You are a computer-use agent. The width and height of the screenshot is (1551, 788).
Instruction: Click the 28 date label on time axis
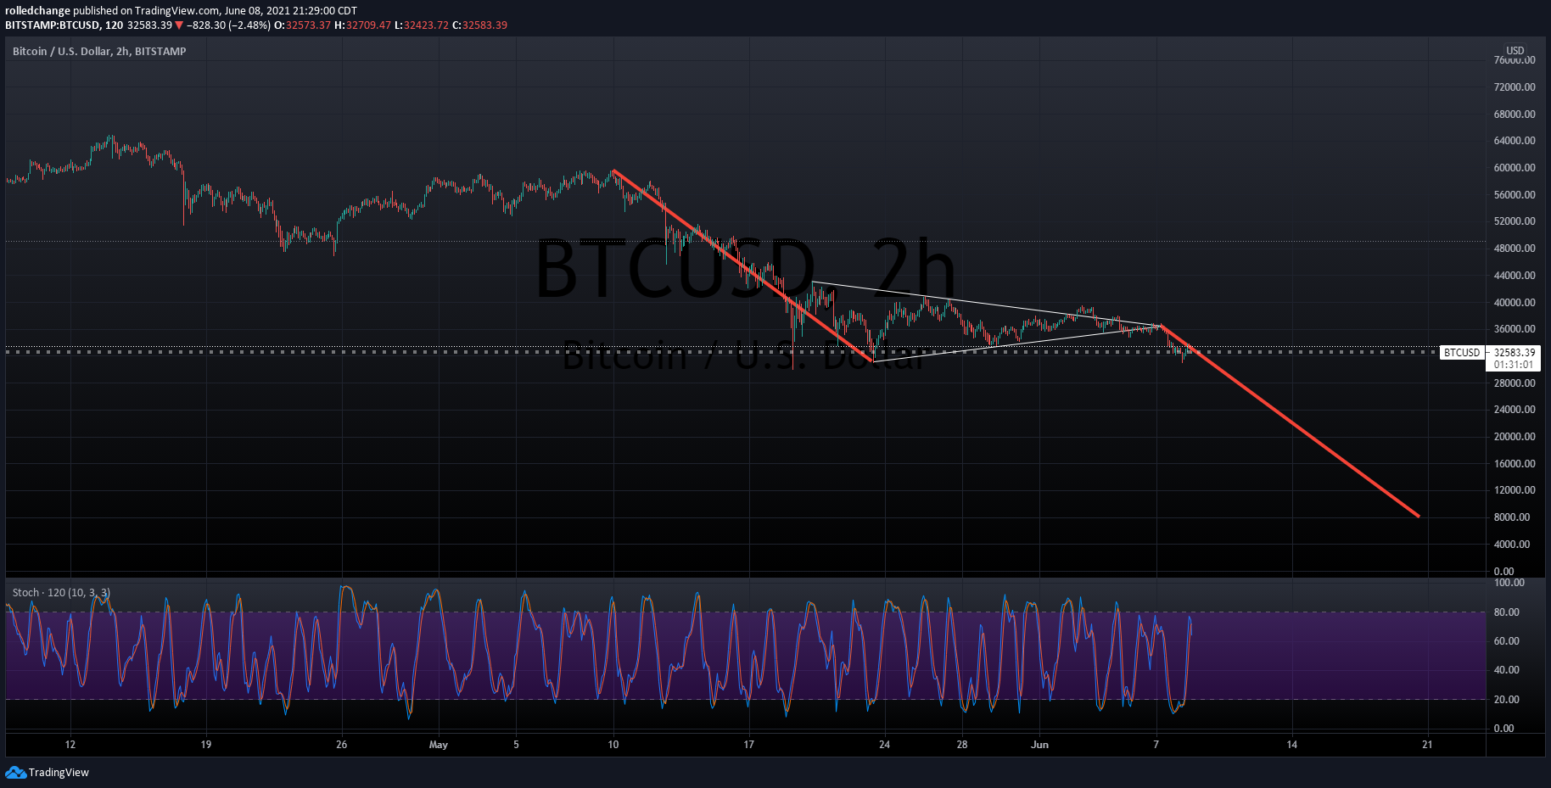point(962,745)
